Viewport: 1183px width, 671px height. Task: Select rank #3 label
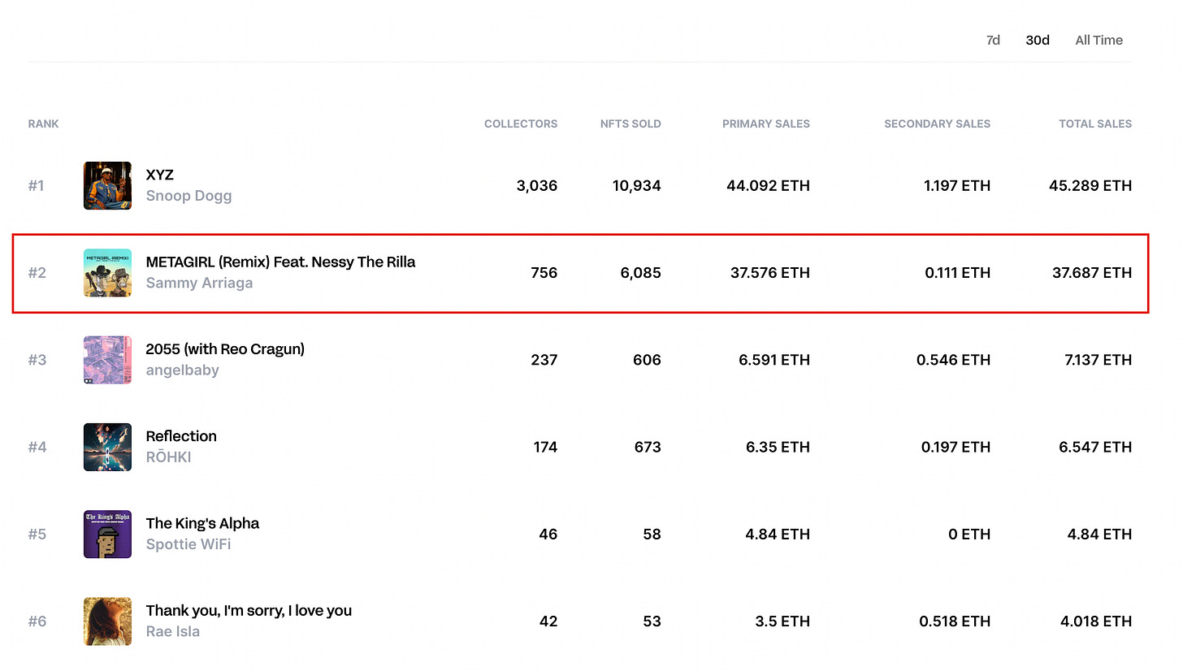[37, 360]
